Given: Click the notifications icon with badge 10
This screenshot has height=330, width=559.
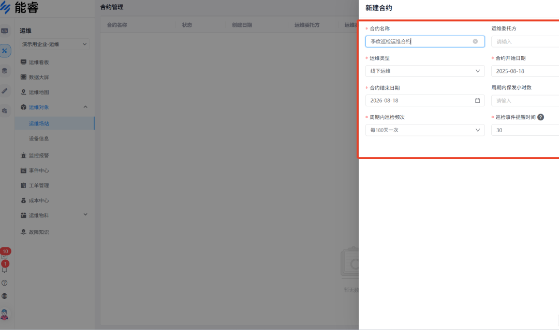Looking at the screenshot, I should [x=5, y=255].
